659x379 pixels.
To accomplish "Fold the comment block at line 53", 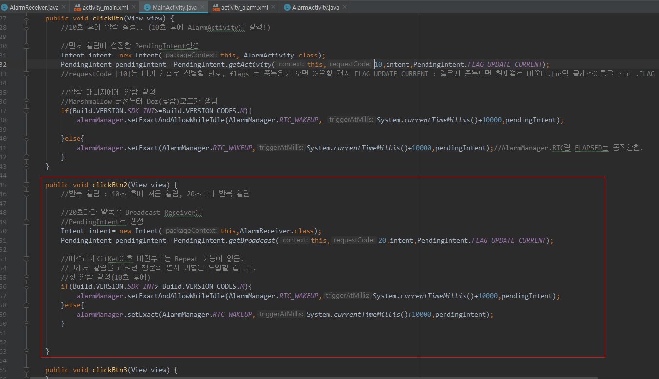I will point(27,259).
